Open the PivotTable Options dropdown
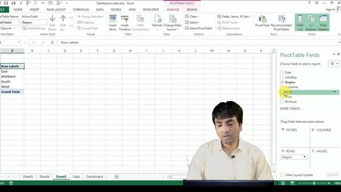The image size is (341, 192). click(x=8, y=28)
